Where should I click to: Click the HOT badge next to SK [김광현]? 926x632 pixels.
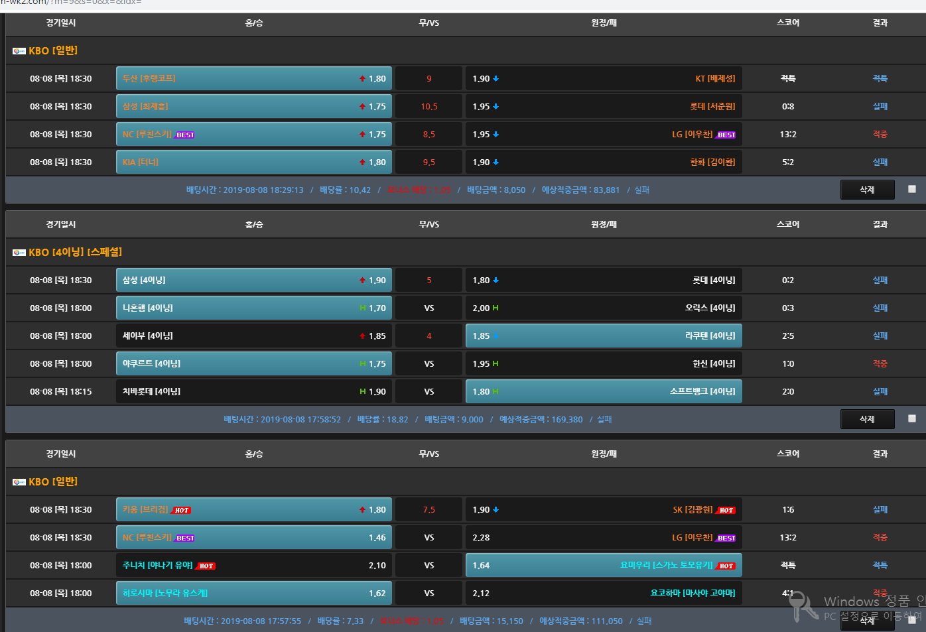[x=726, y=510]
